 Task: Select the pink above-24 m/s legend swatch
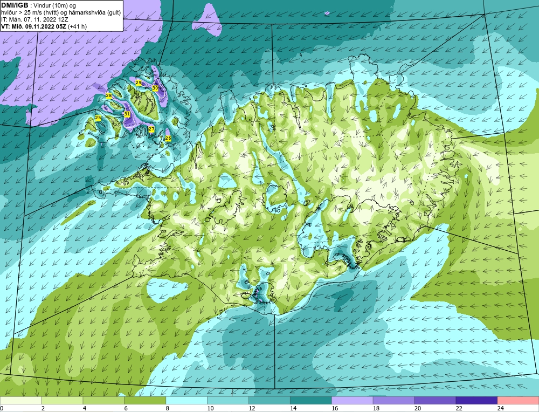[x=518, y=401]
